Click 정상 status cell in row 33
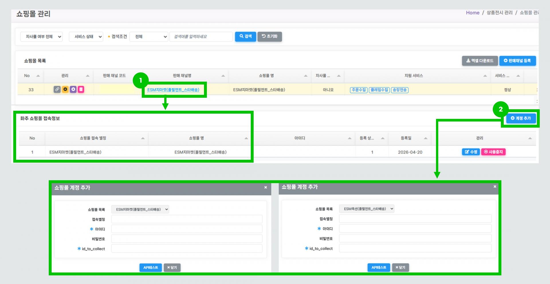 pyautogui.click(x=507, y=90)
